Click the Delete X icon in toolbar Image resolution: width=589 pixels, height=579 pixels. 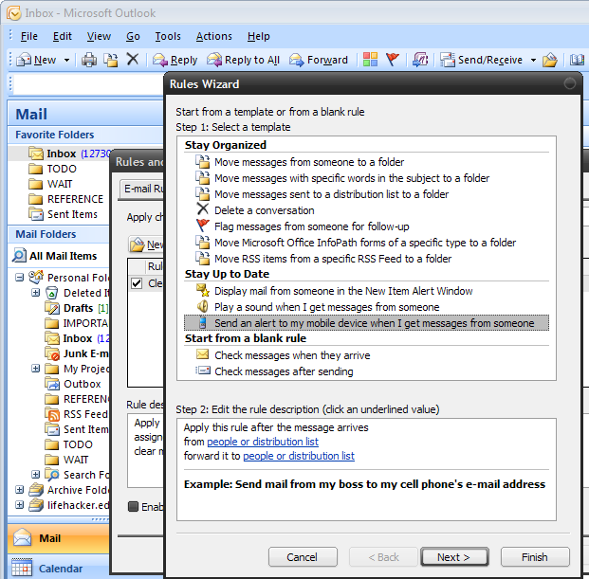(x=133, y=60)
